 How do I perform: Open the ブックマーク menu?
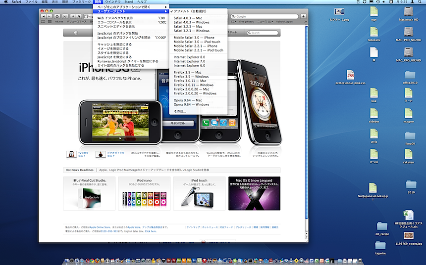click(81, 1)
